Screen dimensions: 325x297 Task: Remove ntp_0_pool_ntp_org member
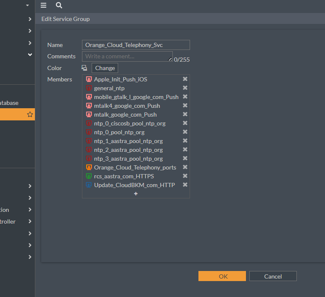point(185,132)
